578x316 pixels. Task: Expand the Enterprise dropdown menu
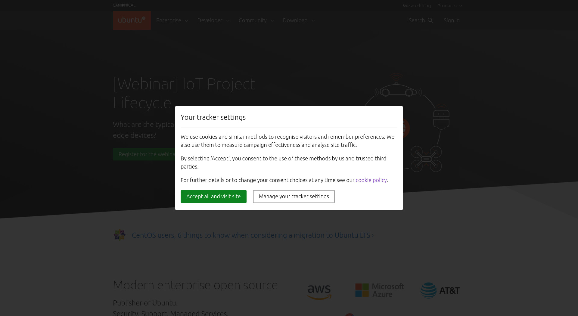click(172, 20)
